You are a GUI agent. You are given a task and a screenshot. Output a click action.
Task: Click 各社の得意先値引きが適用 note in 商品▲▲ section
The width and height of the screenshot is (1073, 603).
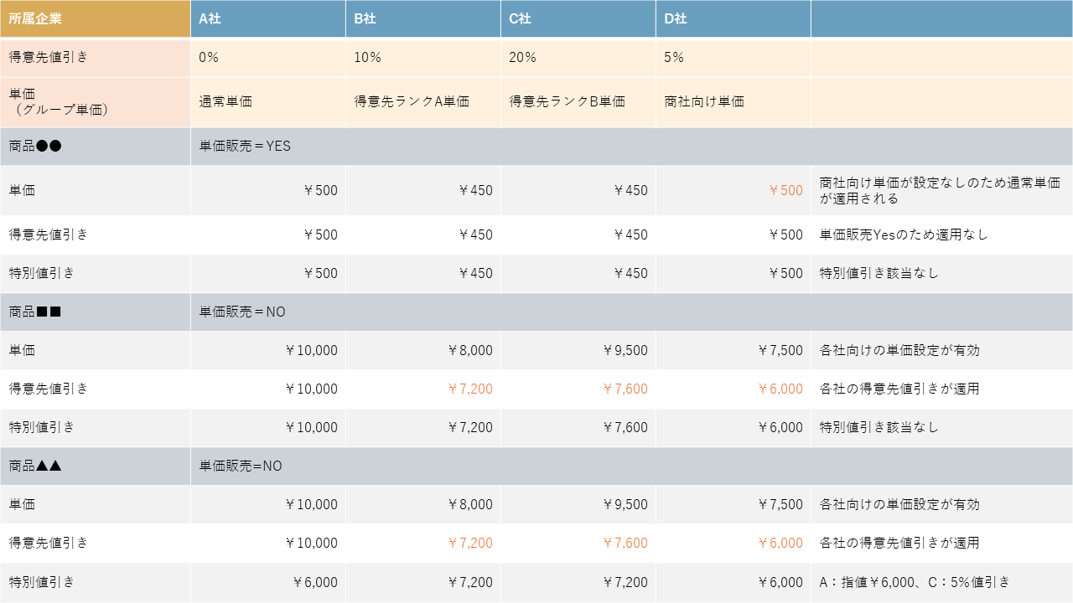(899, 543)
